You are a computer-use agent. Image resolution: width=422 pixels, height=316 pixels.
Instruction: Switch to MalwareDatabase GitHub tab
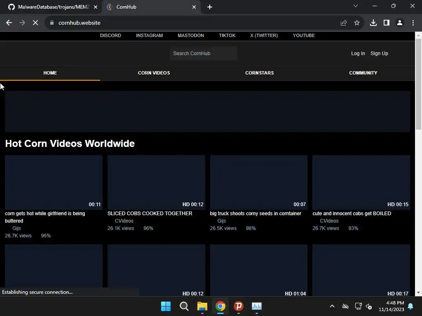point(51,7)
